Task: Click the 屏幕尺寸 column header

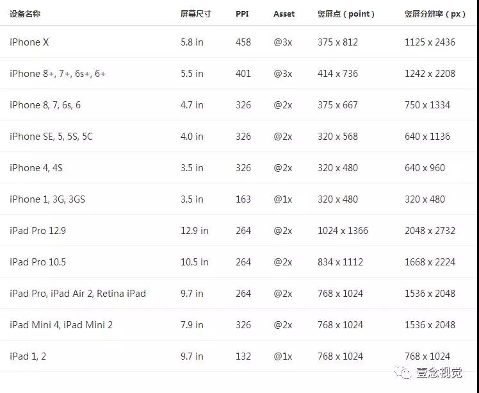Action: [195, 13]
